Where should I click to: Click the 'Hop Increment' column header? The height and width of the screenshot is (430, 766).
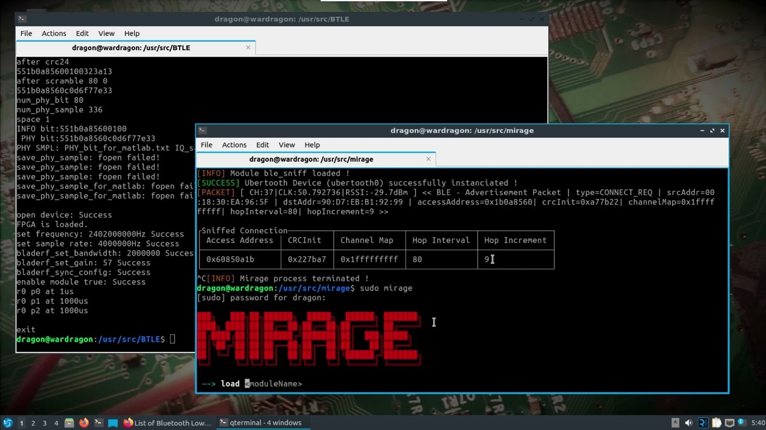pyautogui.click(x=515, y=240)
